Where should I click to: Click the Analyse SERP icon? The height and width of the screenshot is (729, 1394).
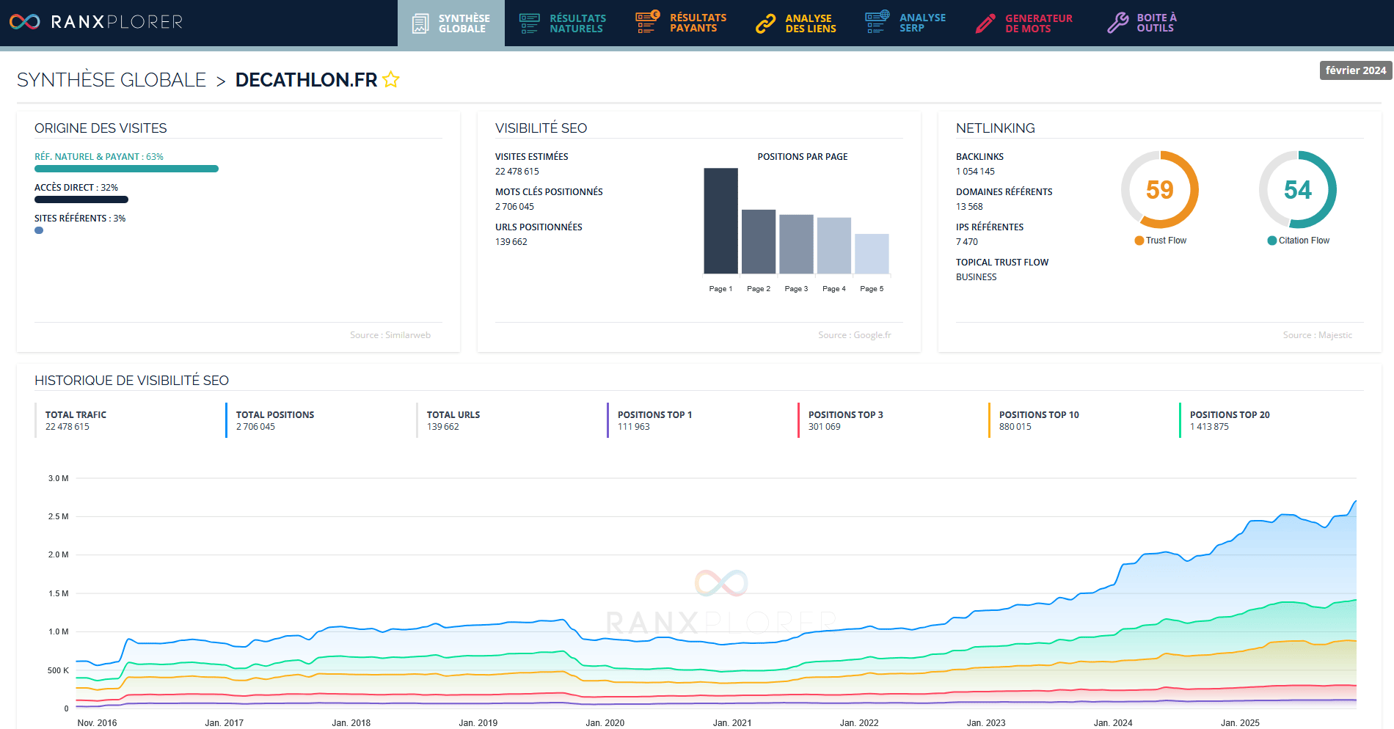click(x=875, y=22)
